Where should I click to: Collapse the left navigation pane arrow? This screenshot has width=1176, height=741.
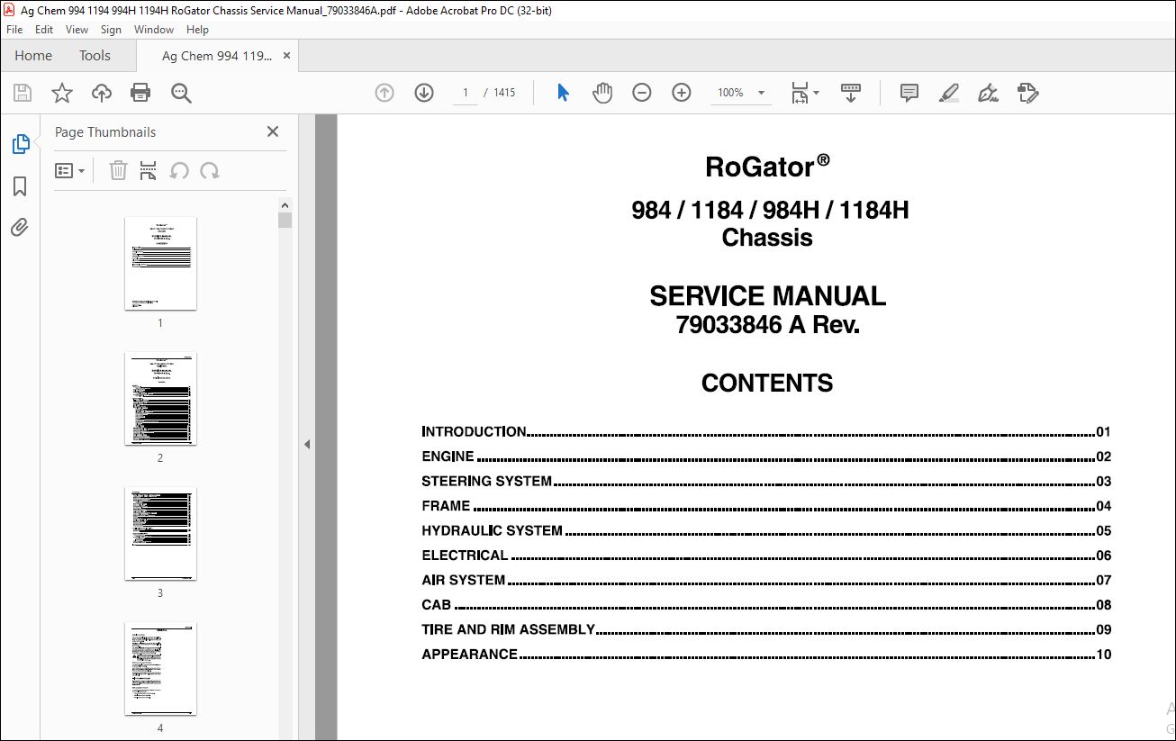pos(307,444)
